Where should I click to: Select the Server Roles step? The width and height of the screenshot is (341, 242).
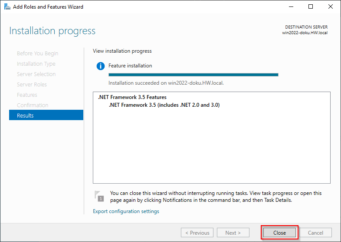point(32,85)
